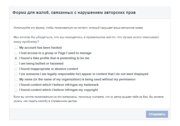This screenshot has width=180, height=126.
Task: Click 'I found inappropriate or abusive content' label
Action: click(48, 69)
